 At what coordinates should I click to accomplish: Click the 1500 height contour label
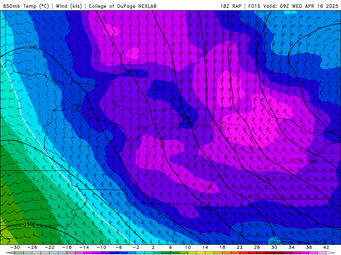click(x=29, y=224)
